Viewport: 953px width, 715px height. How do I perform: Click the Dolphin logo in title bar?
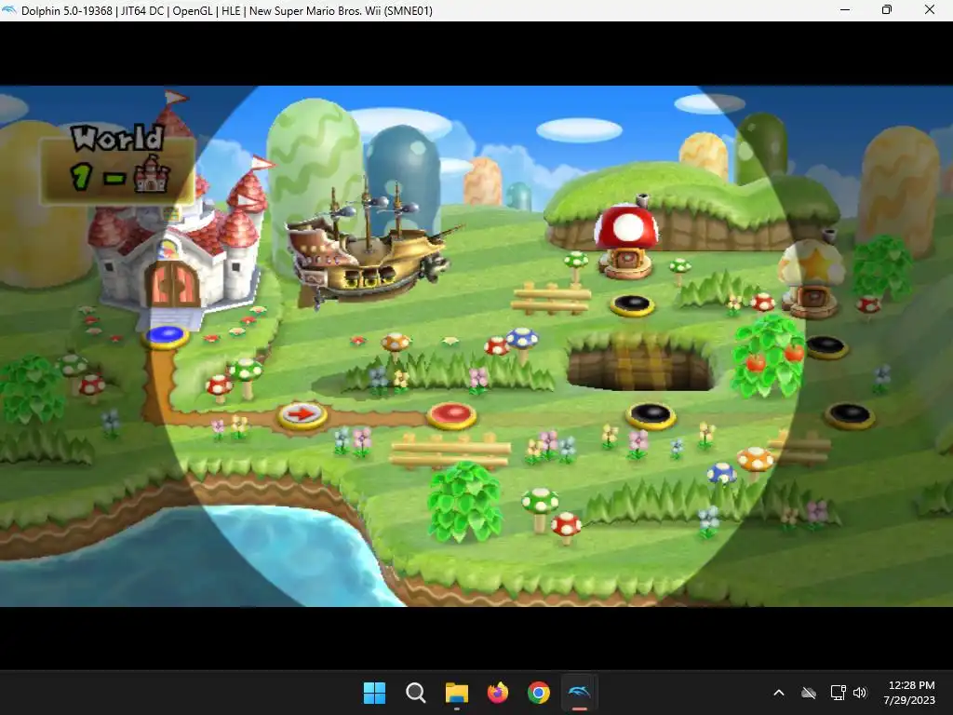pyautogui.click(x=9, y=10)
